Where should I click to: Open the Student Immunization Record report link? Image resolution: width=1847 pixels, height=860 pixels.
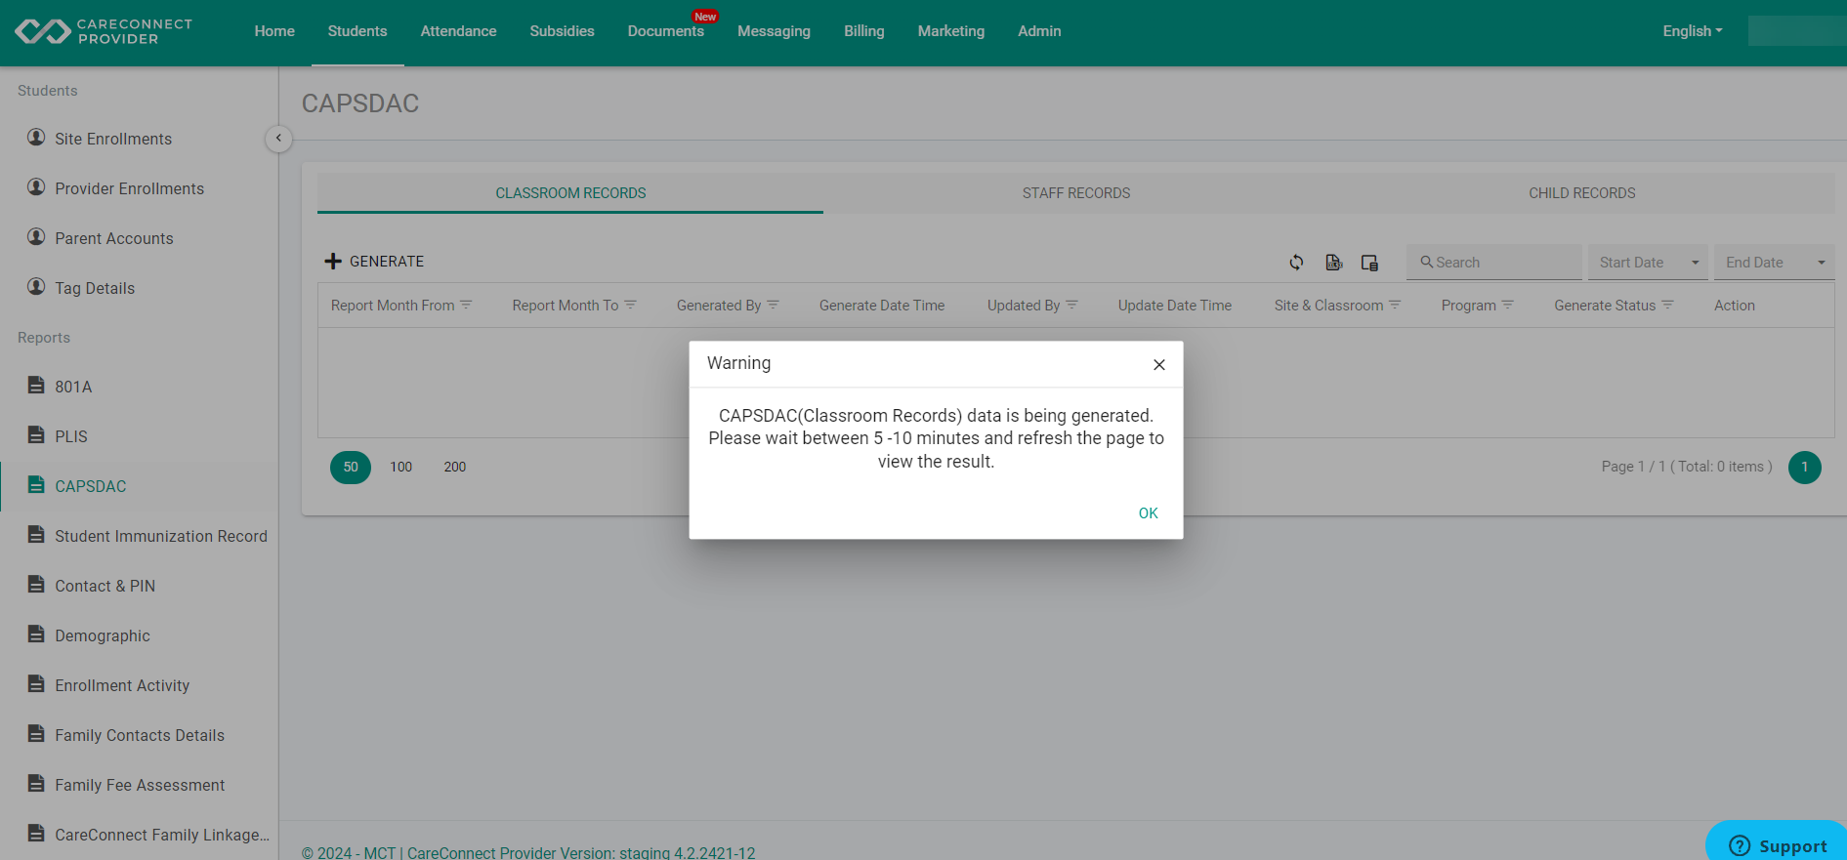161,536
